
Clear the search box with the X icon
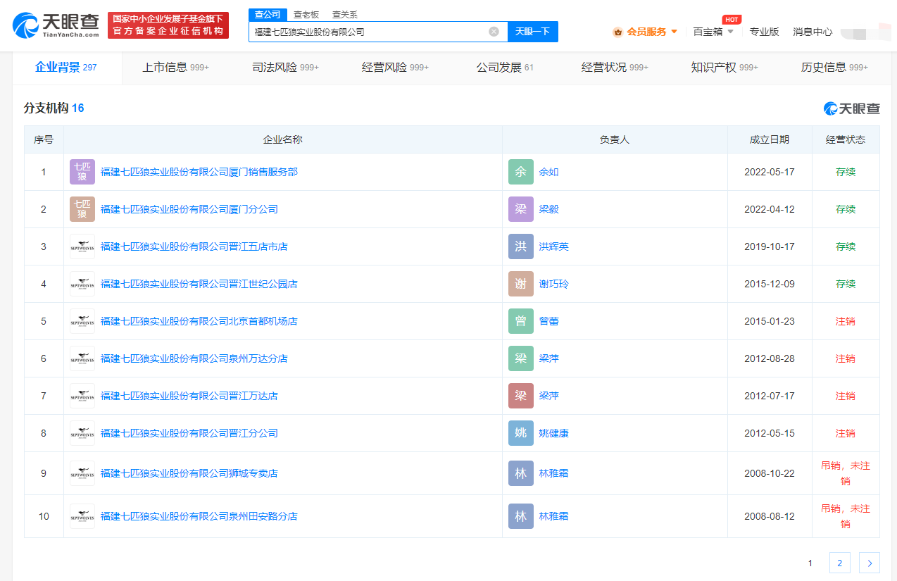coord(494,32)
